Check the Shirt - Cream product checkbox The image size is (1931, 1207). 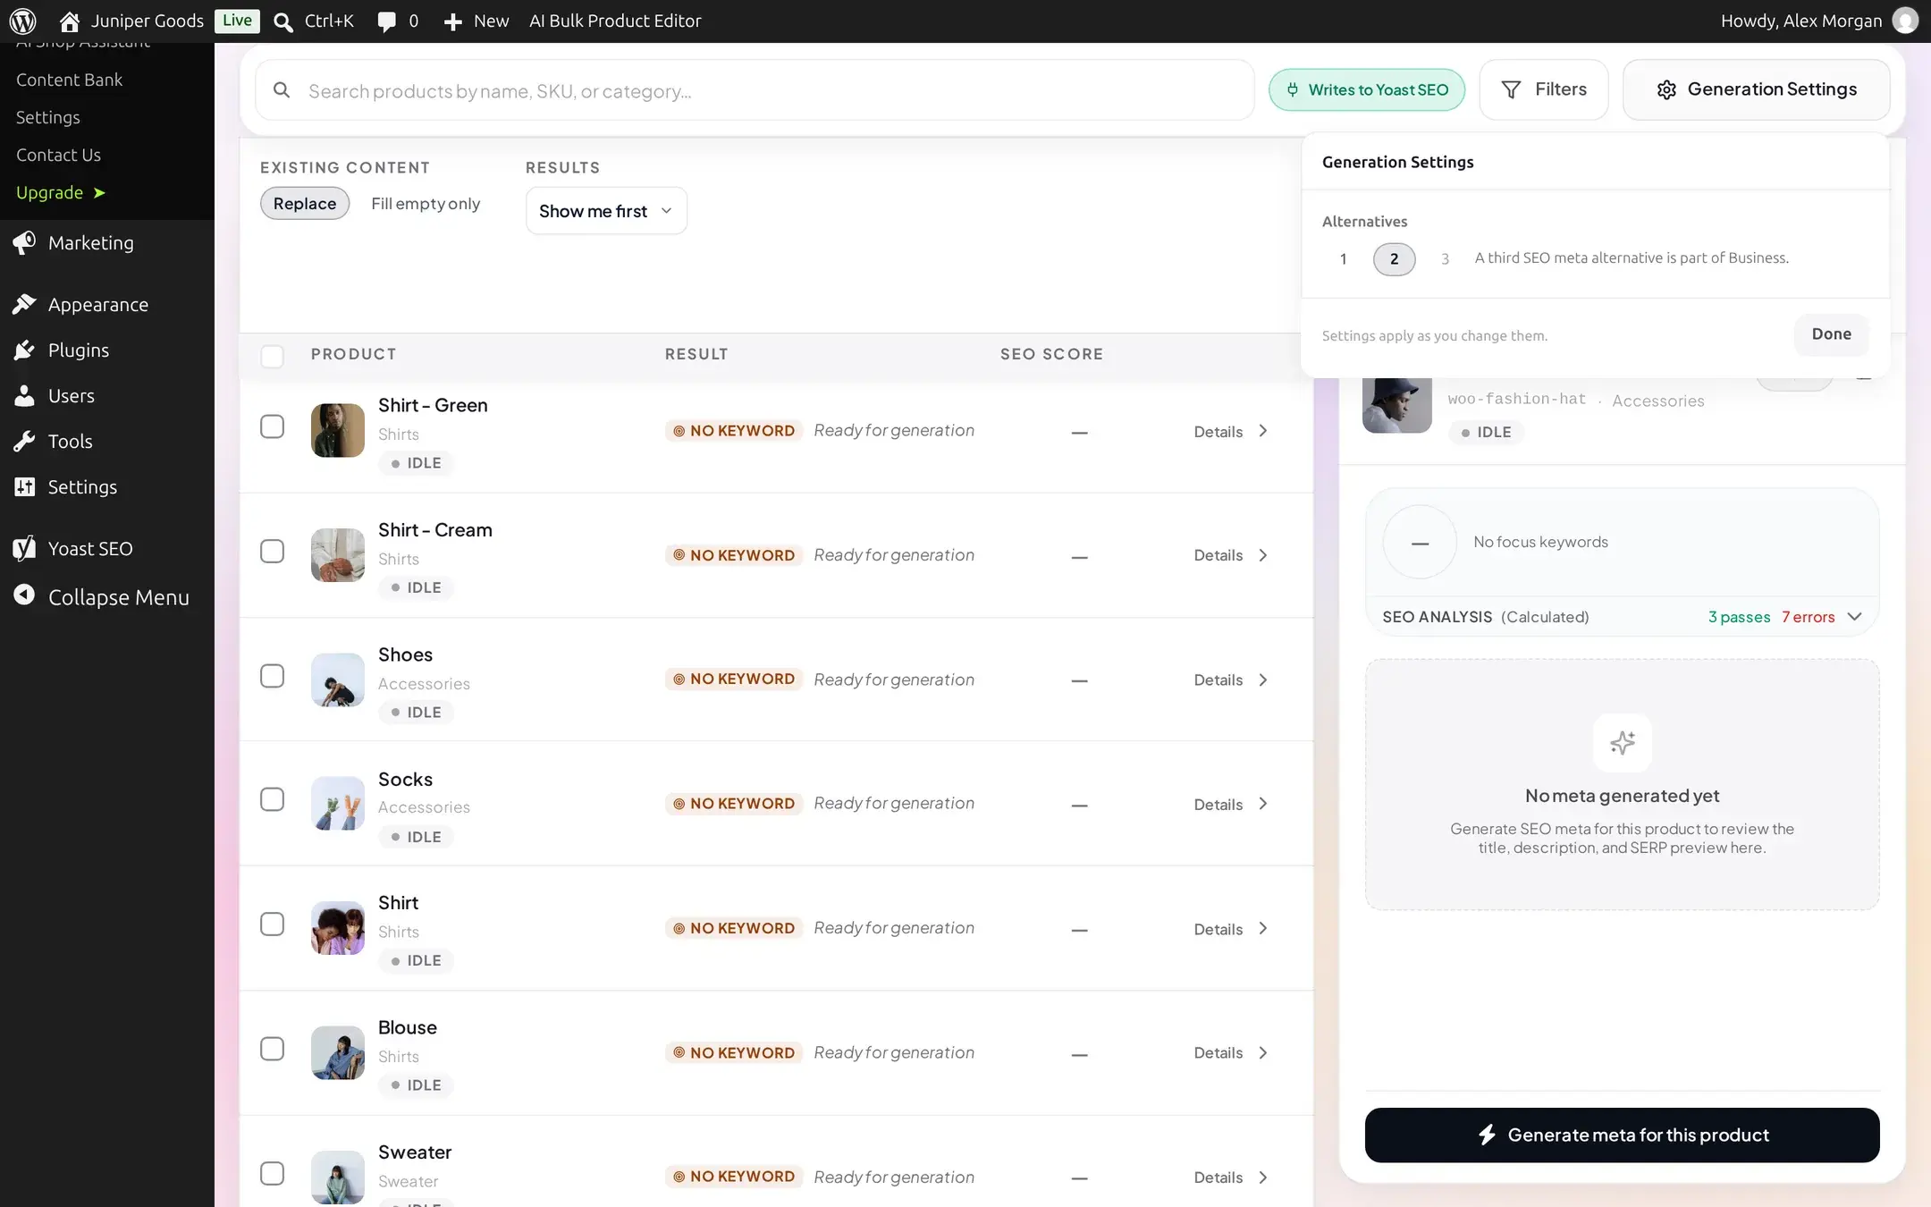(x=272, y=551)
